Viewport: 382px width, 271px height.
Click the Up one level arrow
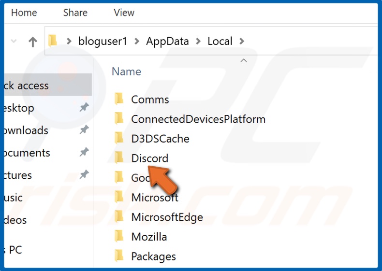(33, 42)
